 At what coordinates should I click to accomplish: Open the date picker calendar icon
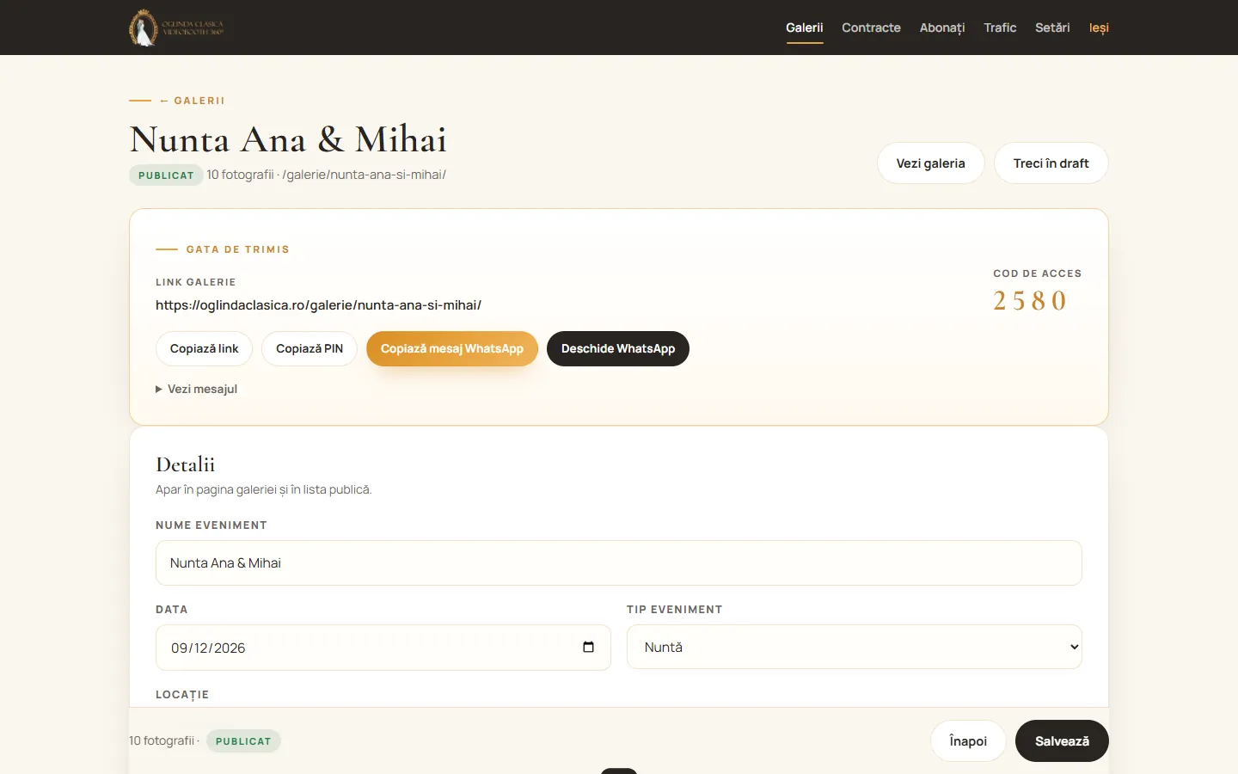pos(588,647)
